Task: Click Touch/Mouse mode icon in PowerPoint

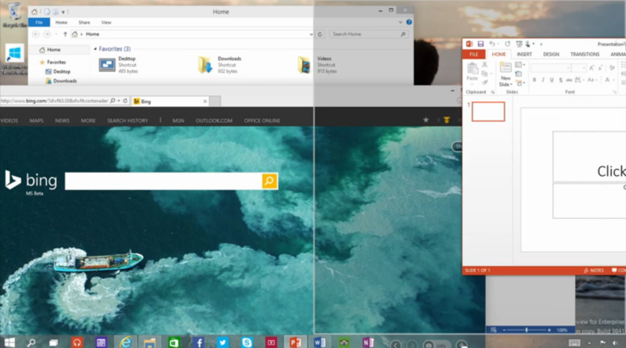Action: pos(528,44)
